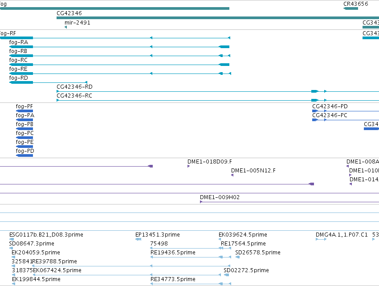Select the mir-2491 feature label
Viewport: 379px width, 286px height.
click(x=77, y=23)
